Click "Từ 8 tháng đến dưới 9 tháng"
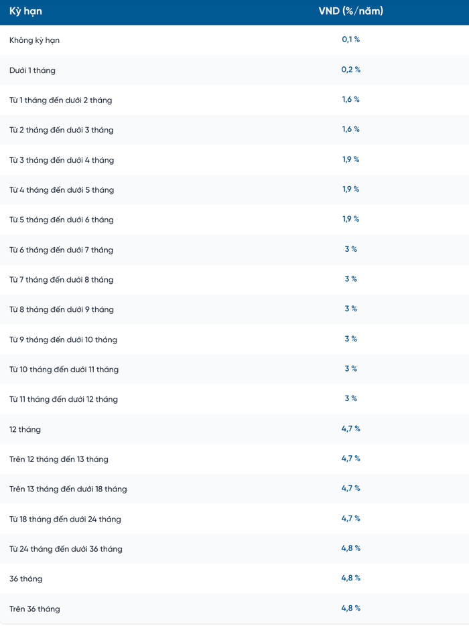Screen dimensions: 469x626 coord(62,309)
